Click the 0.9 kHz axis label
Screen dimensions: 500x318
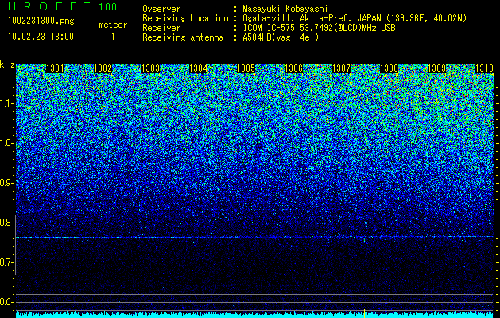click(6, 183)
